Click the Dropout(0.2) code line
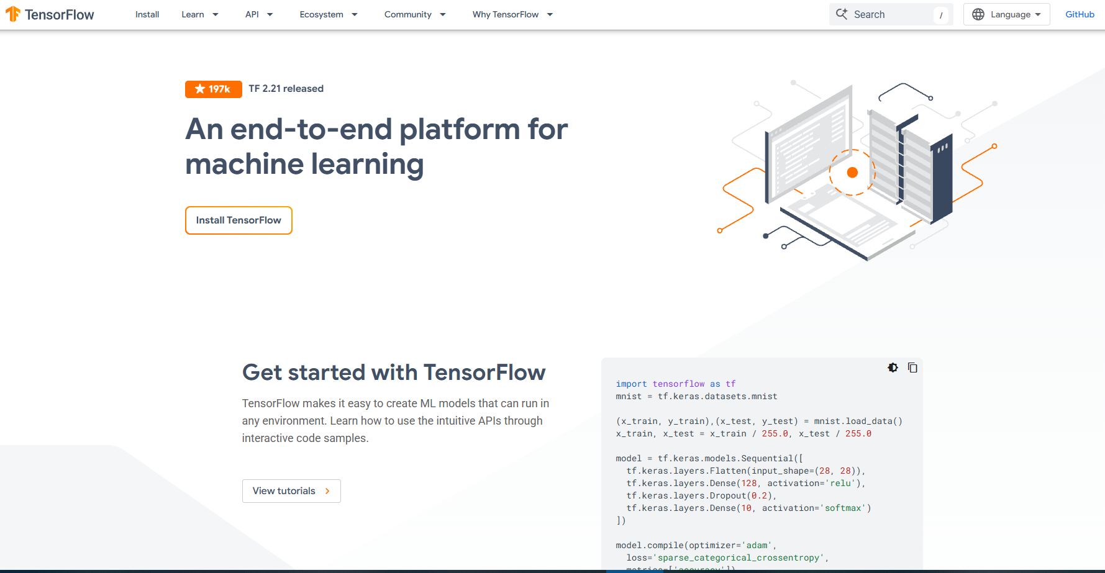Viewport: 1105px width, 573px height. [701, 496]
